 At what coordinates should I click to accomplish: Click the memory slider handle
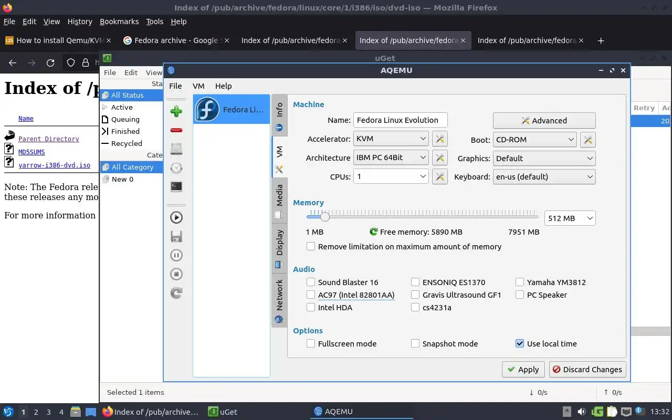325,216
